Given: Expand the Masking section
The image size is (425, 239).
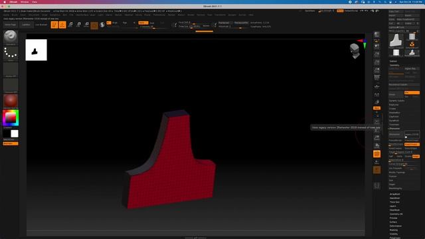Looking at the screenshot, I should [x=394, y=230].
